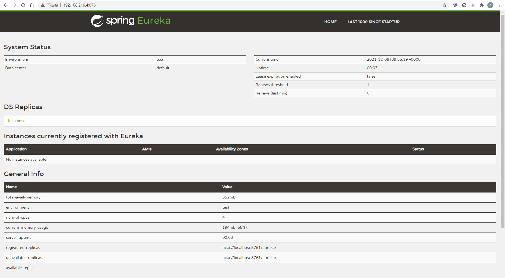Click the address bar URL 192.168.216.4:8761
Viewport: 505px width, 278px height.
click(80, 5)
